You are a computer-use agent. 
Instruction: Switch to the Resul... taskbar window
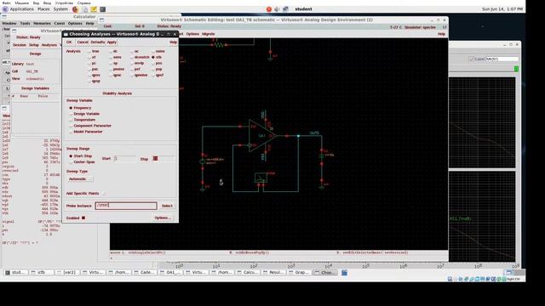tap(274, 273)
